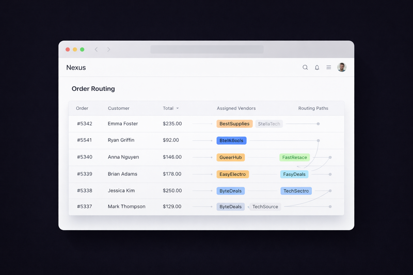Click customer Jessica Kim
The width and height of the screenshot is (413, 275).
tap(121, 190)
